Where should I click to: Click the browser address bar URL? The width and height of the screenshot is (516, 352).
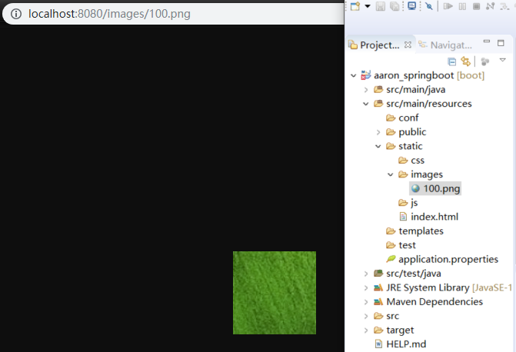tap(109, 14)
